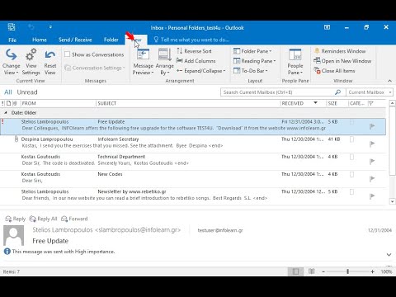
Task: Click message list scrollbar up arrow
Action: click(393, 103)
